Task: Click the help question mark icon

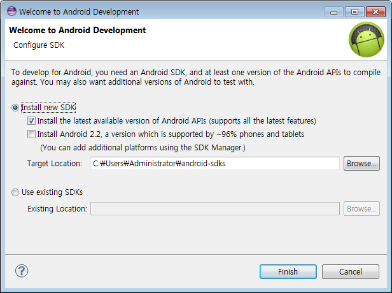Action: [22, 271]
